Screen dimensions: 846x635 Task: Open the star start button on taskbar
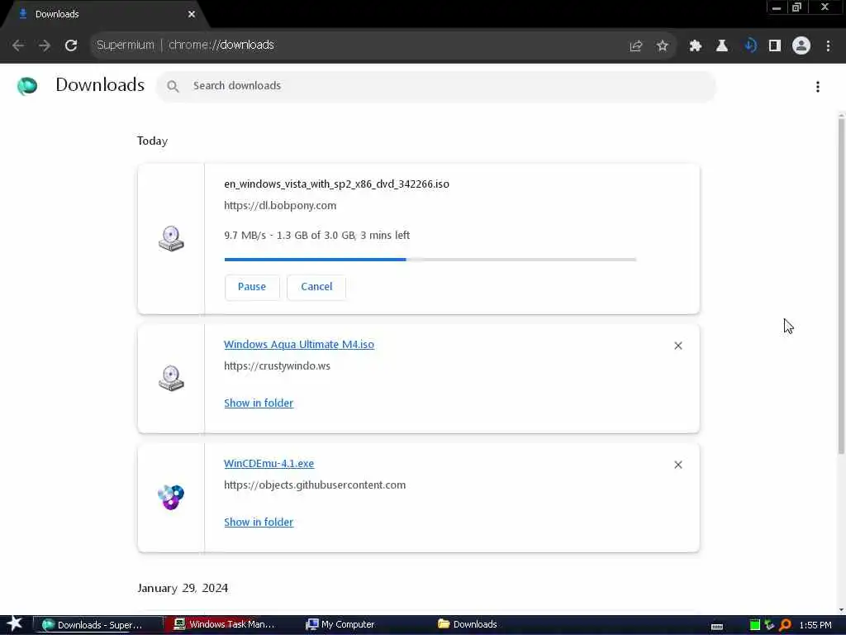click(15, 624)
